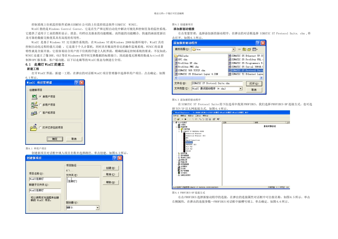The height and width of the screenshot is (239, 338).
Task: Click 取消 in WinCC project manager dialog
Action: (x=74, y=139)
